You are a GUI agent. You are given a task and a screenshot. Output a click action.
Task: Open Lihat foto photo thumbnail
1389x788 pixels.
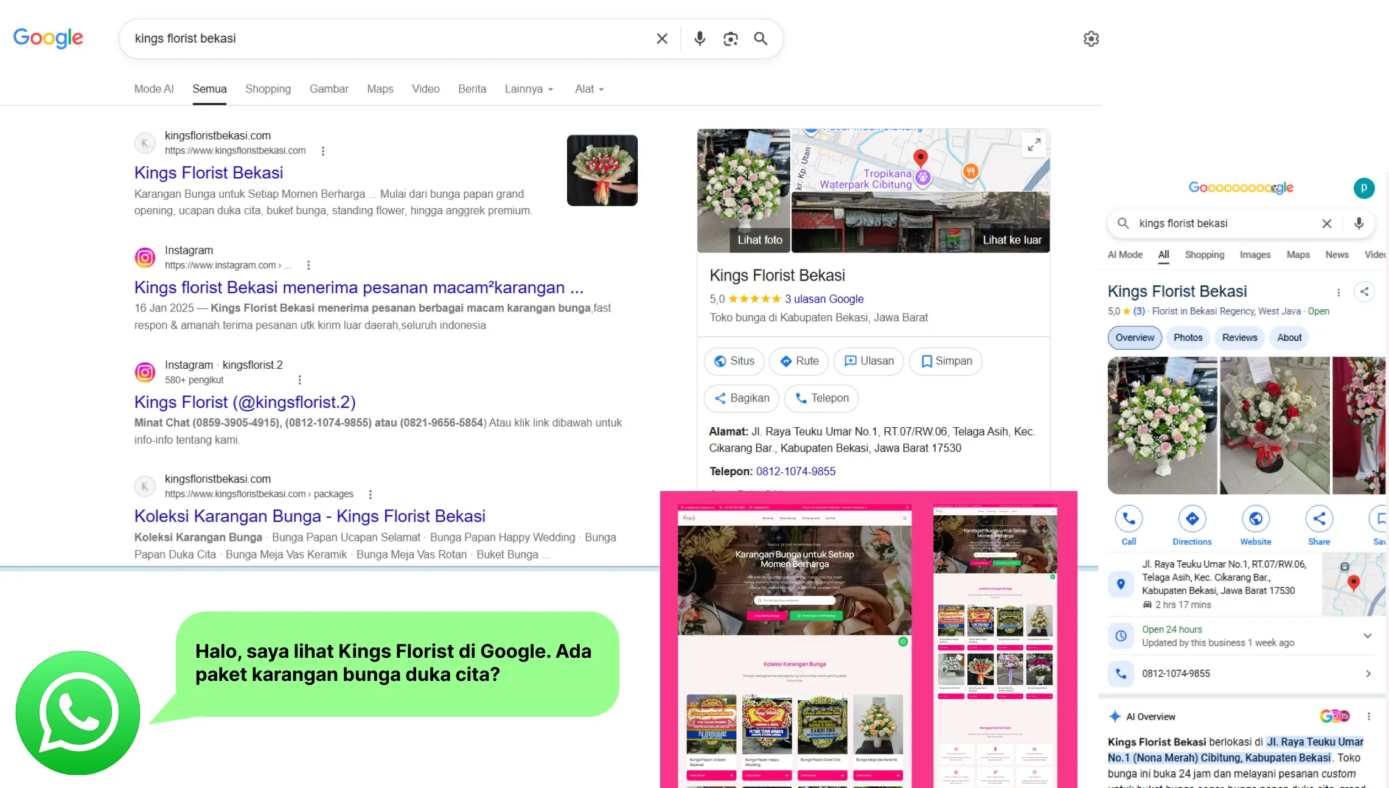[743, 190]
